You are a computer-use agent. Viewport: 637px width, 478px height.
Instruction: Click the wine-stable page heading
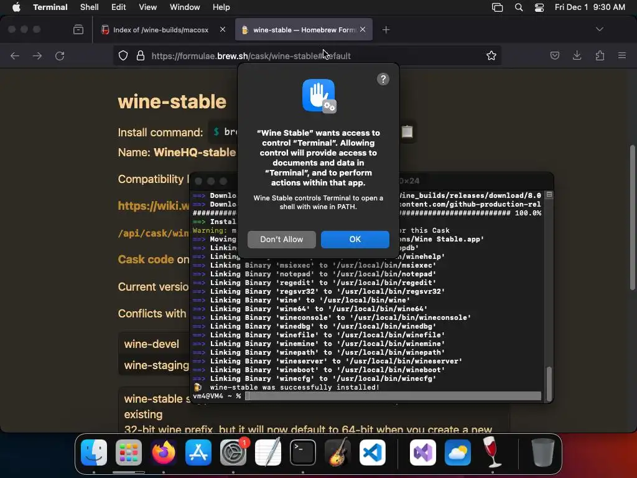tap(172, 101)
